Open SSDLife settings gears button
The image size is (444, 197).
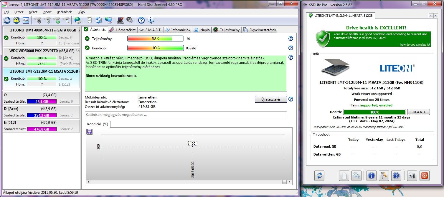356,176
